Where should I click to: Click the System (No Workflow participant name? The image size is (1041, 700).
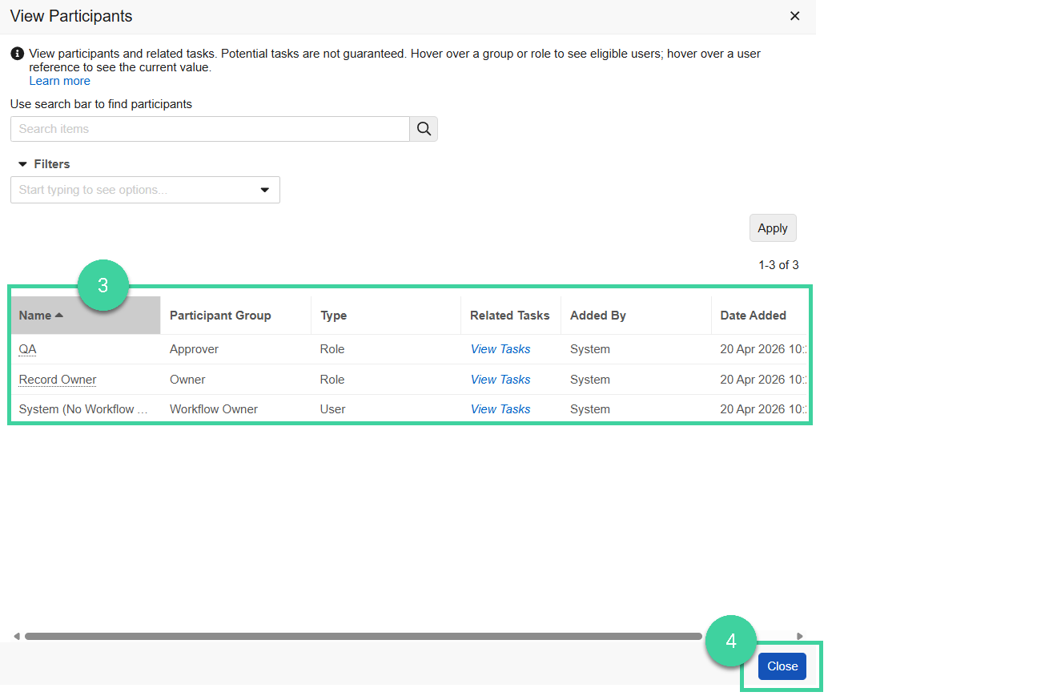pyautogui.click(x=83, y=409)
